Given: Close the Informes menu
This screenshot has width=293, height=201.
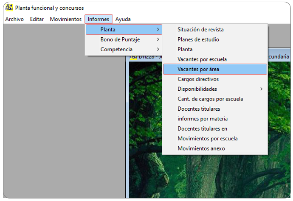Looking at the screenshot, I should pos(99,19).
